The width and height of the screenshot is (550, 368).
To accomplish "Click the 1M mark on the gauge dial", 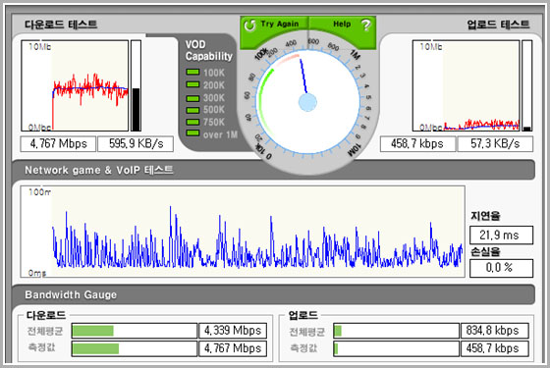I will pos(355,54).
